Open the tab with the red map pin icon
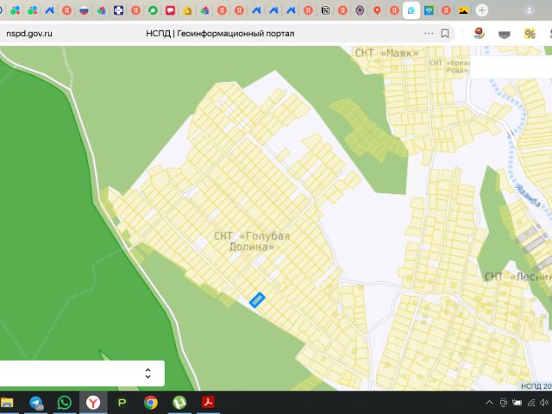This screenshot has width=552, height=414. tap(377, 10)
